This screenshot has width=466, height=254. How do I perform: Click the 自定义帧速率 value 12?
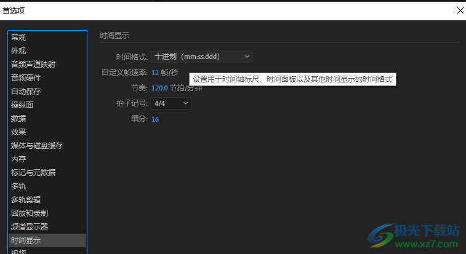click(x=155, y=72)
